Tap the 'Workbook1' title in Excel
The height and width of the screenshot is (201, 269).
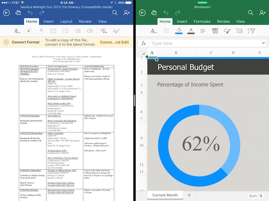202,7
